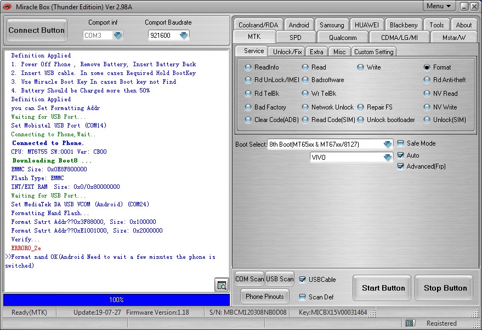Click the 100% progress bar
The image size is (482, 330).
[x=116, y=300]
